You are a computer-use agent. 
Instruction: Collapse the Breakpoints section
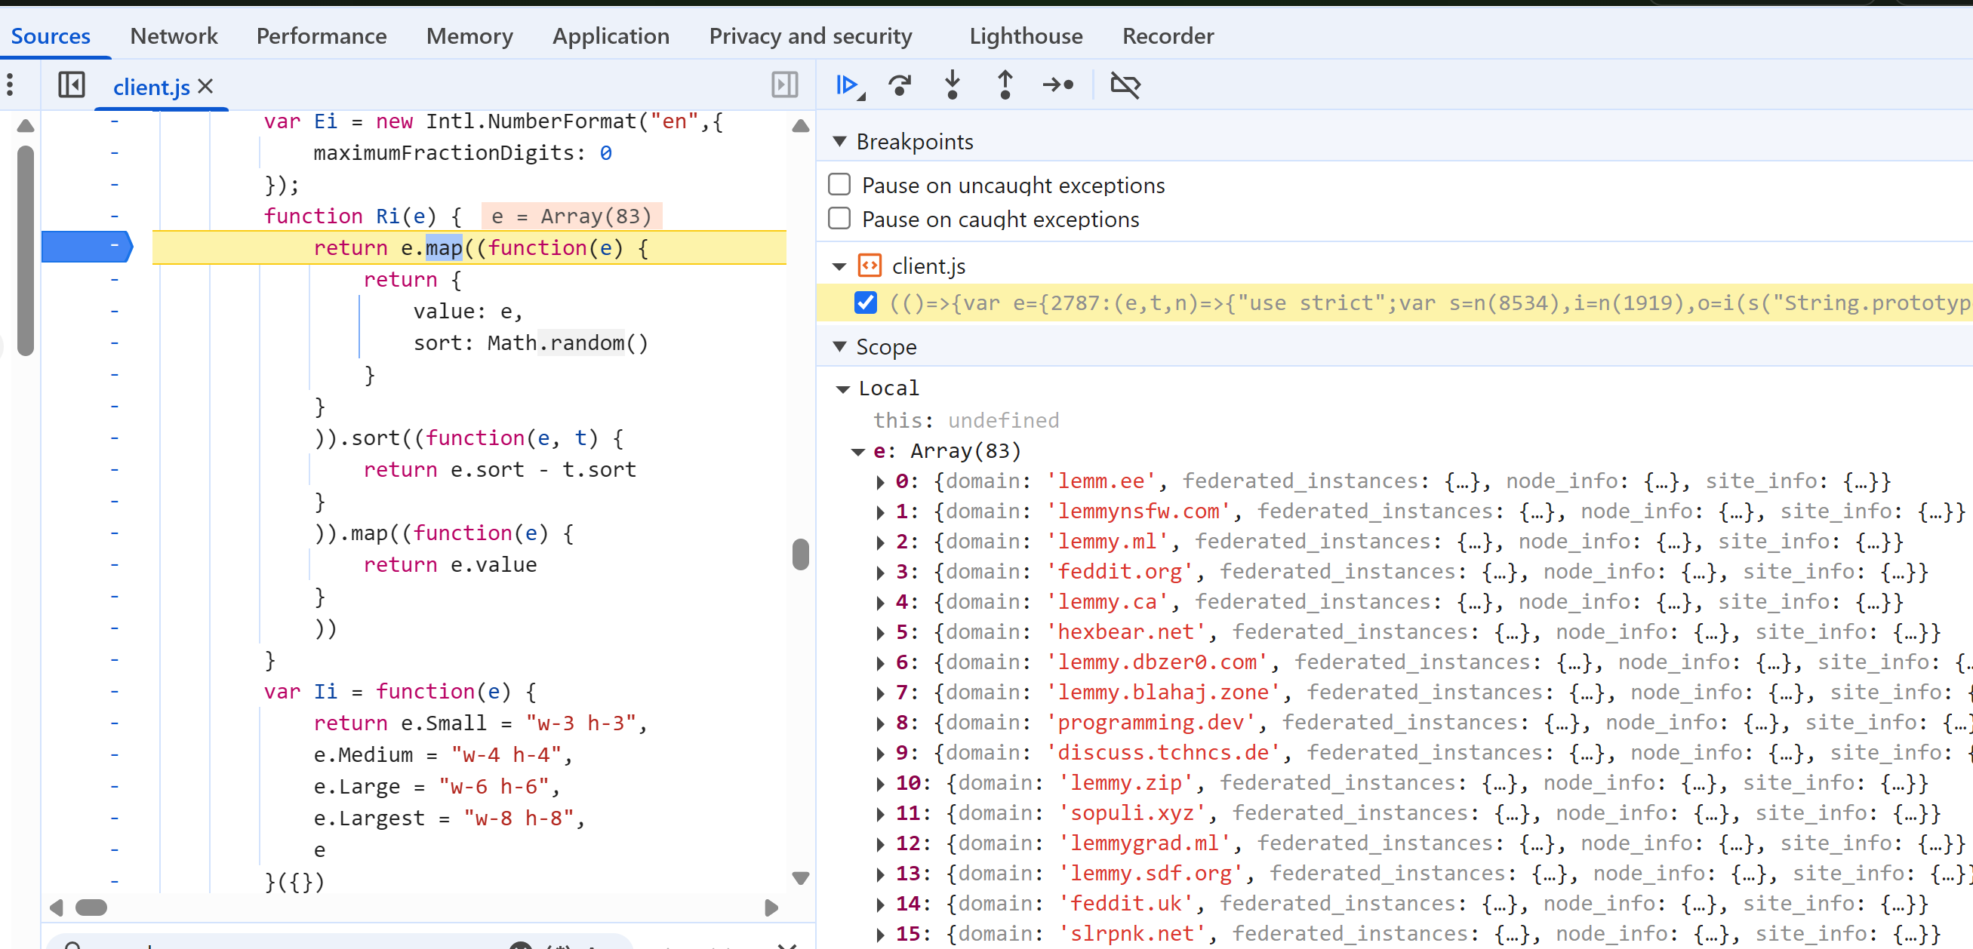839,142
